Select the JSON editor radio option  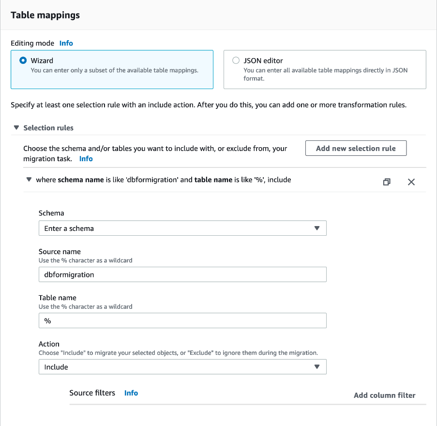(x=236, y=61)
